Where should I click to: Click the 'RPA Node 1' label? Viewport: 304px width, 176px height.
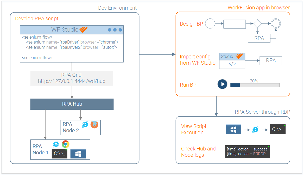point(40,150)
